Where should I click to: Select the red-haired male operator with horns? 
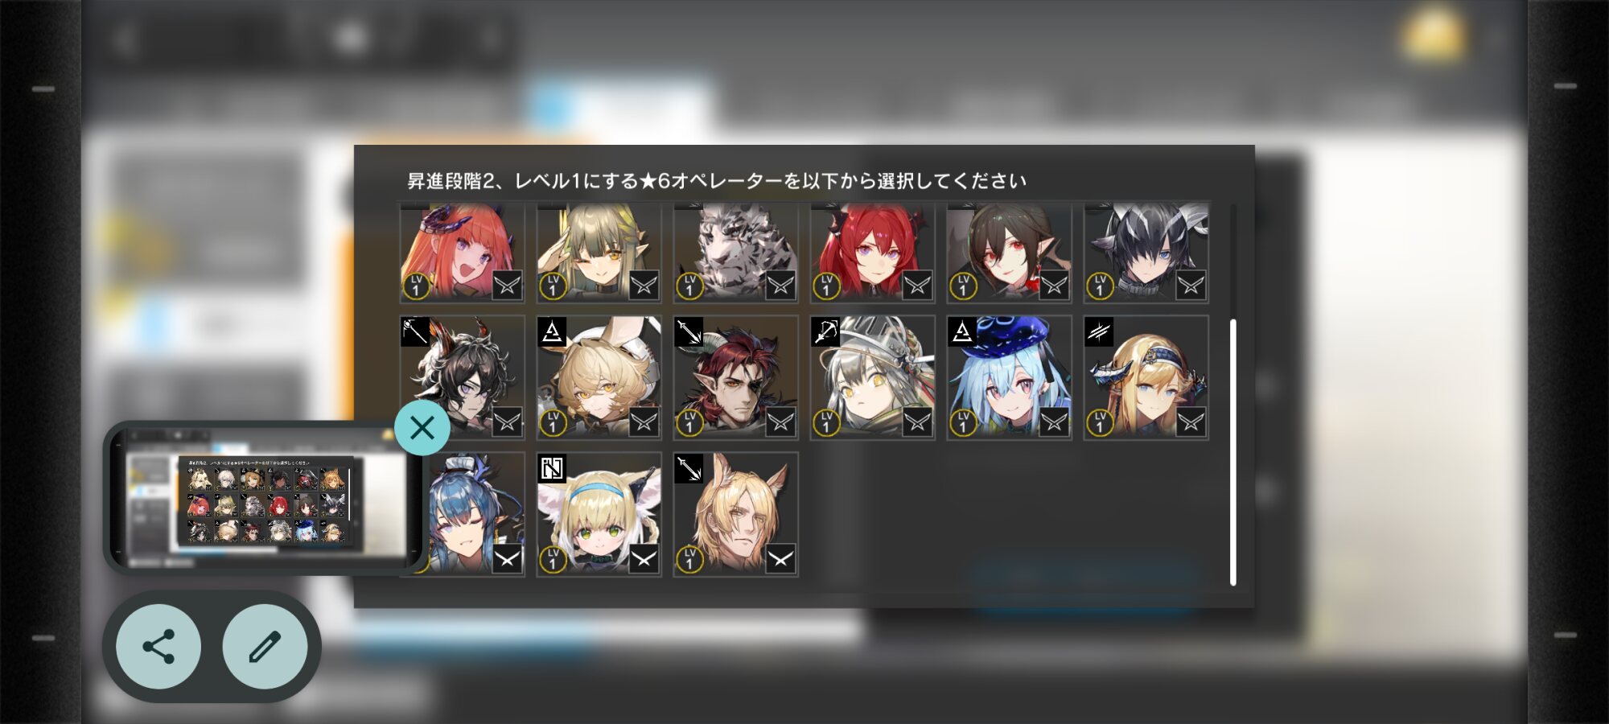pyautogui.click(x=736, y=378)
